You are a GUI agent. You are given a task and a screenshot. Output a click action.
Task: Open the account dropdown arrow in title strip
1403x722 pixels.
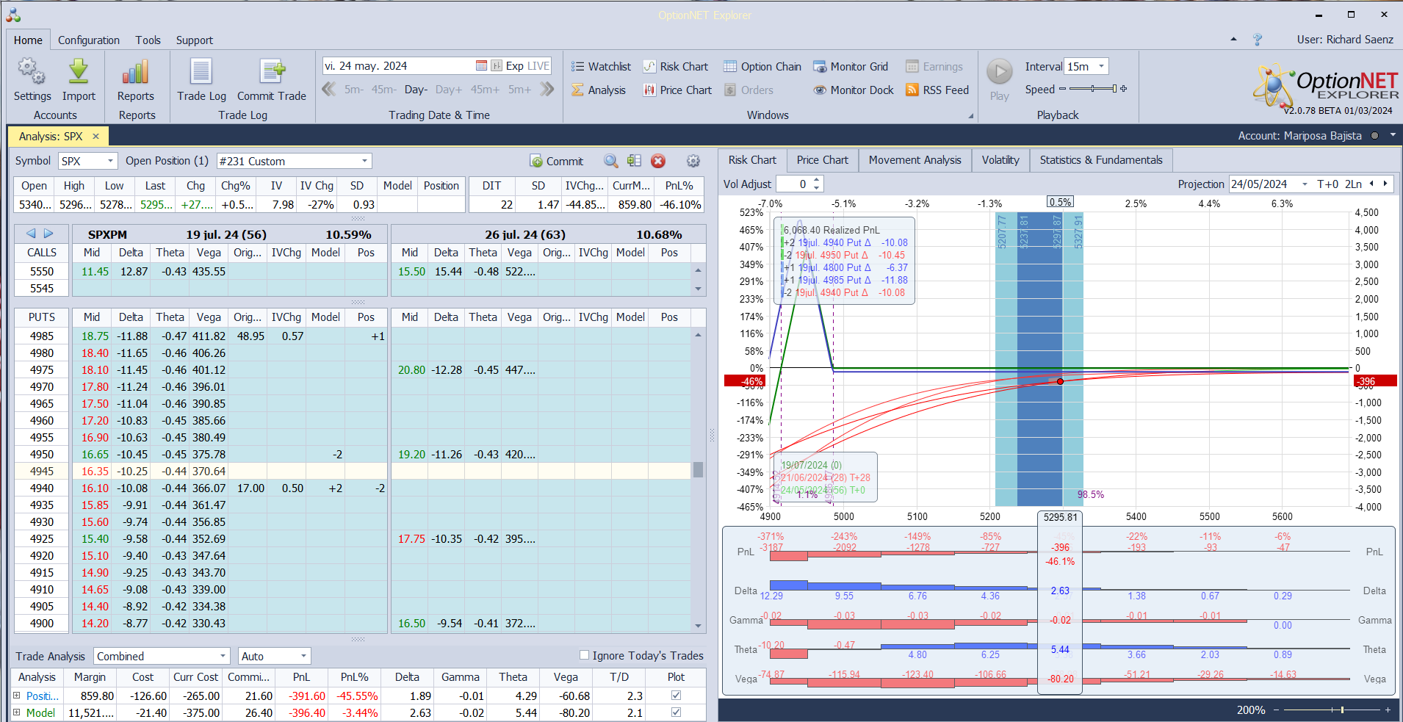point(1393,136)
